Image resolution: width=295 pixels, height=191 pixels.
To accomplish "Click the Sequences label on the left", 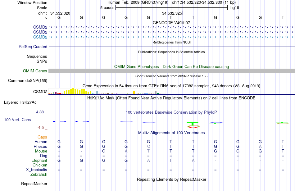I will click(37, 56).
